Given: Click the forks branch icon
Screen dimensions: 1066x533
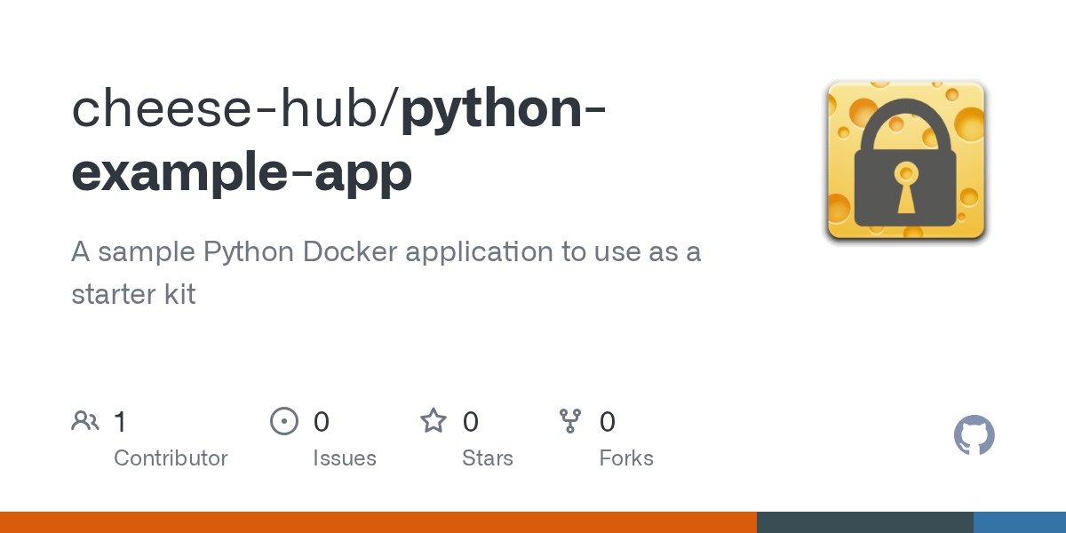Looking at the screenshot, I should pyautogui.click(x=570, y=420).
